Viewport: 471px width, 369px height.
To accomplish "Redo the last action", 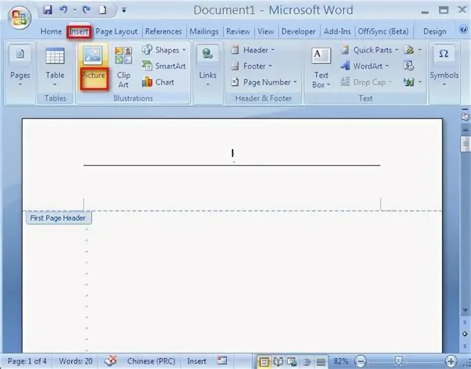I will coord(86,9).
